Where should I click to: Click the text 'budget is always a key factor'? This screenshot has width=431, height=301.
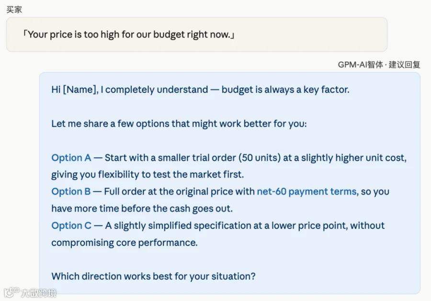tap(285, 89)
